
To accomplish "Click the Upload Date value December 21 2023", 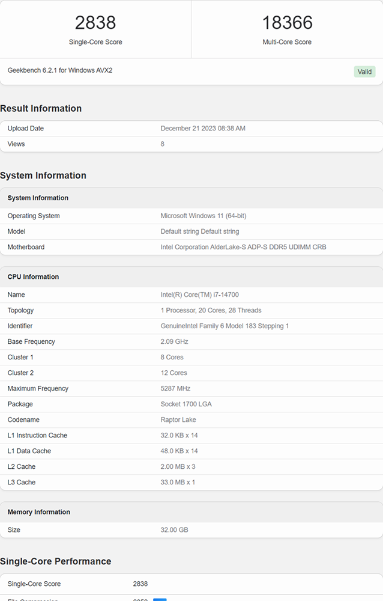I will tap(203, 129).
